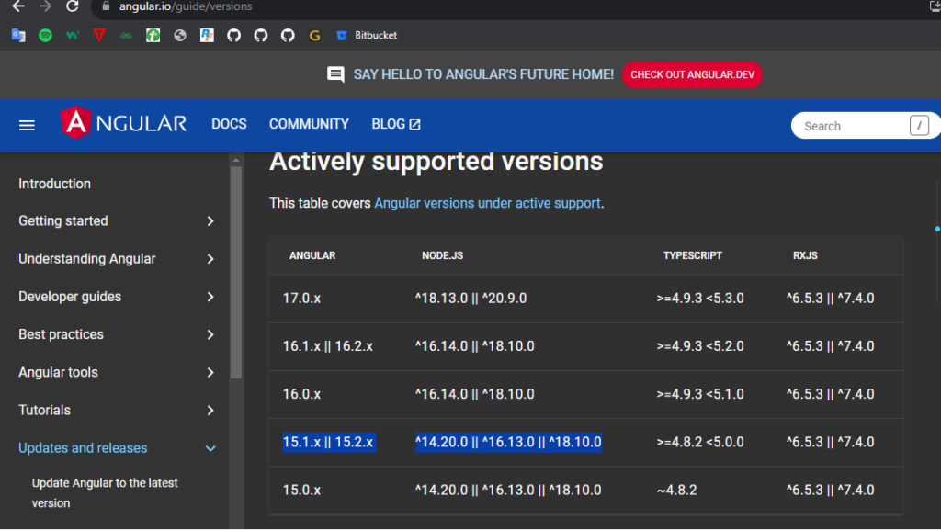
Task: Open Update Angular to the latest version
Action: click(105, 493)
